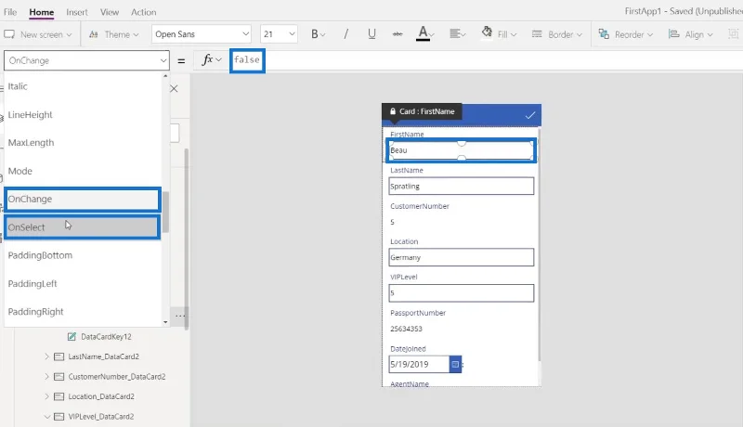This screenshot has height=427, width=743.
Task: Expand the LastName_DataCard2 tree node
Action: coord(46,356)
